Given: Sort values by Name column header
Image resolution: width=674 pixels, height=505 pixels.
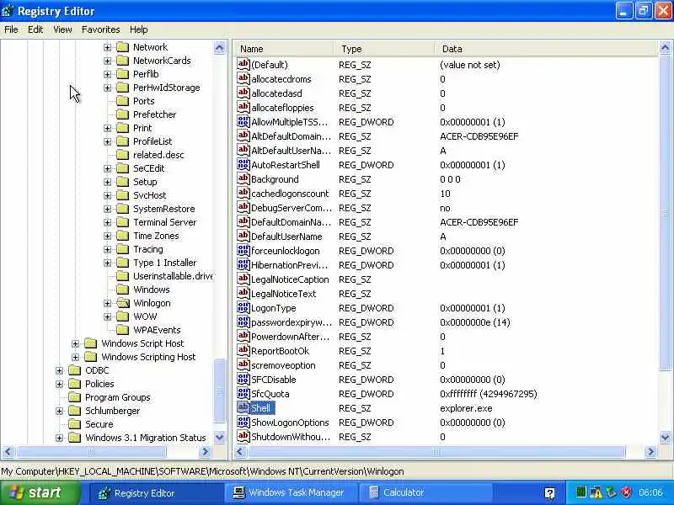Looking at the screenshot, I should 284,49.
